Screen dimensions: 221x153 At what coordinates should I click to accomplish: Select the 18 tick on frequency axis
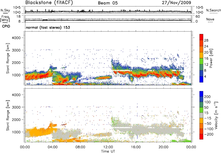(x=19, y=17)
